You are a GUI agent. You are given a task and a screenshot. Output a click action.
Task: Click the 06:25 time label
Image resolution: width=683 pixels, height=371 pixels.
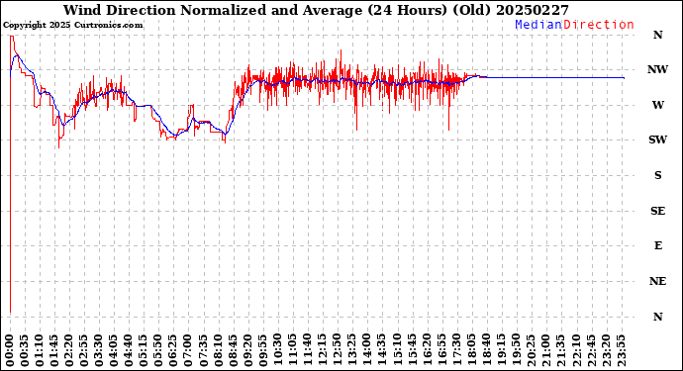point(174,350)
